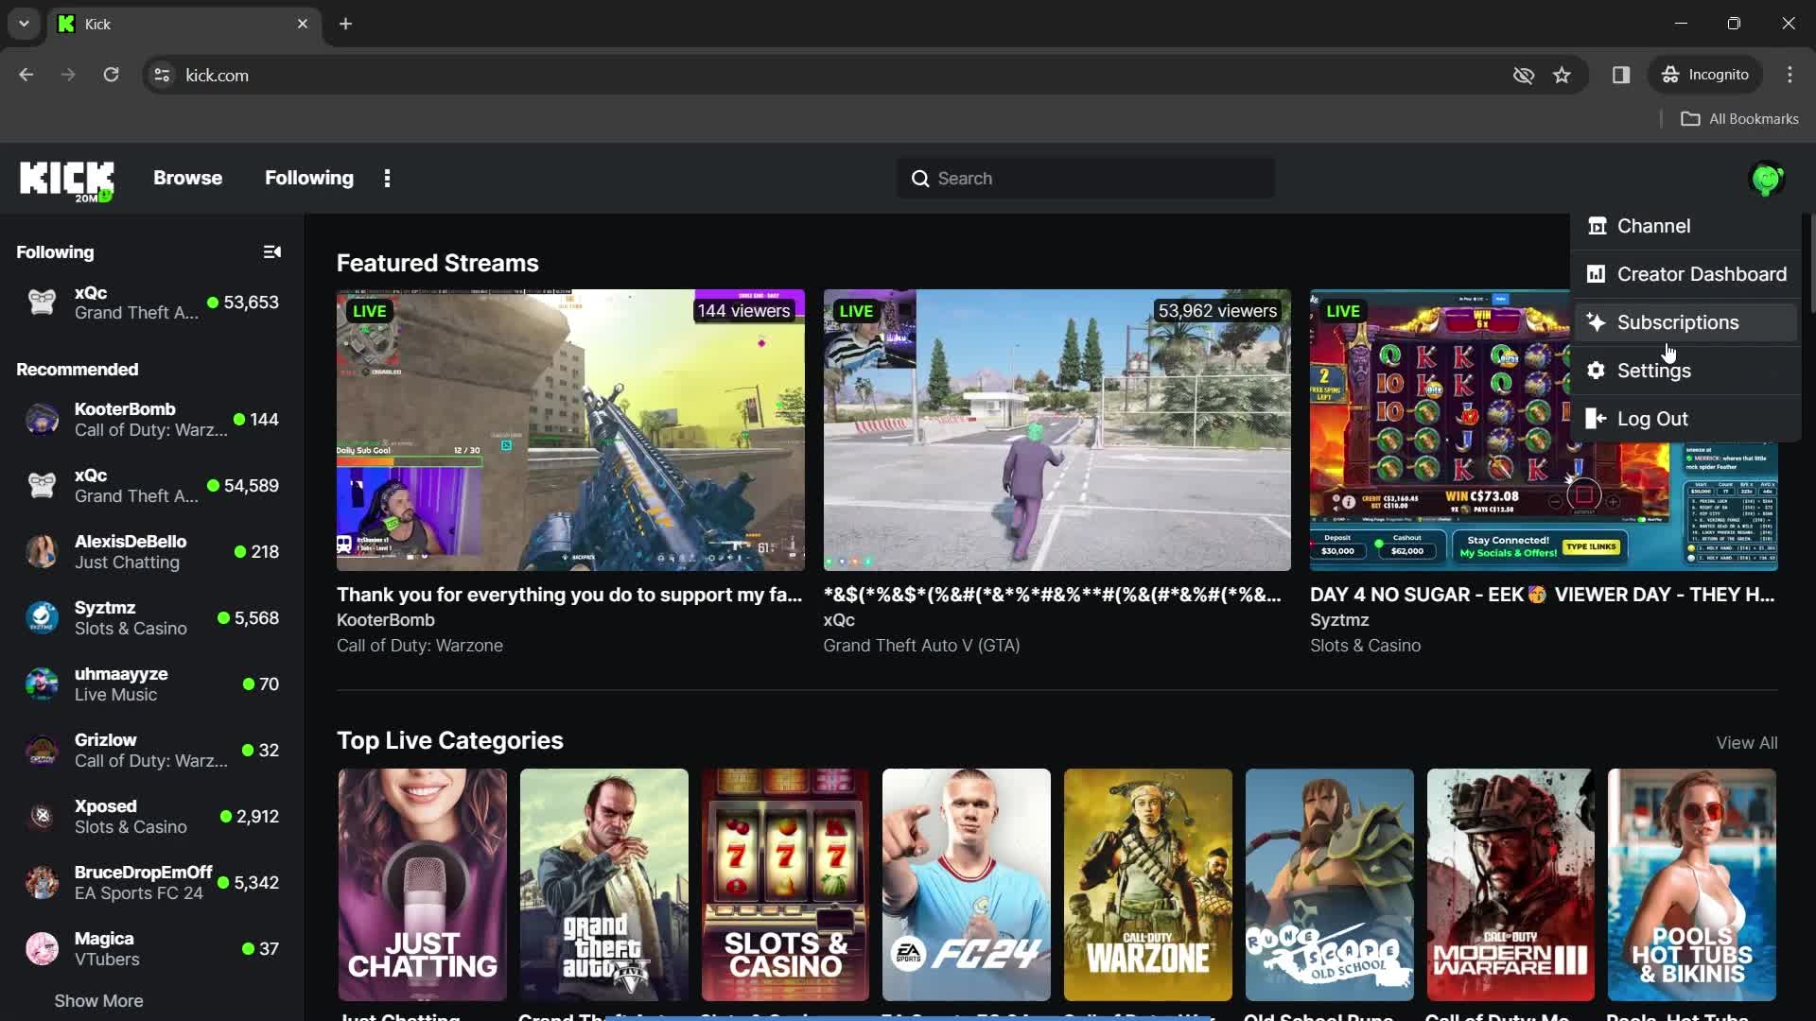Click the Log Out option
Viewport: 1816px width, 1021px height.
1652,418
